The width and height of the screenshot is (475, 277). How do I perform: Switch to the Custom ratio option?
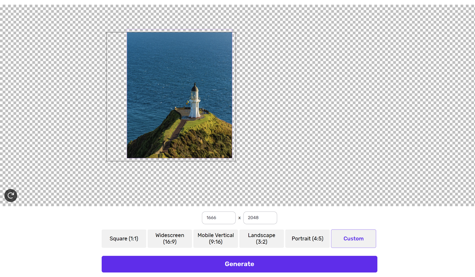353,238
